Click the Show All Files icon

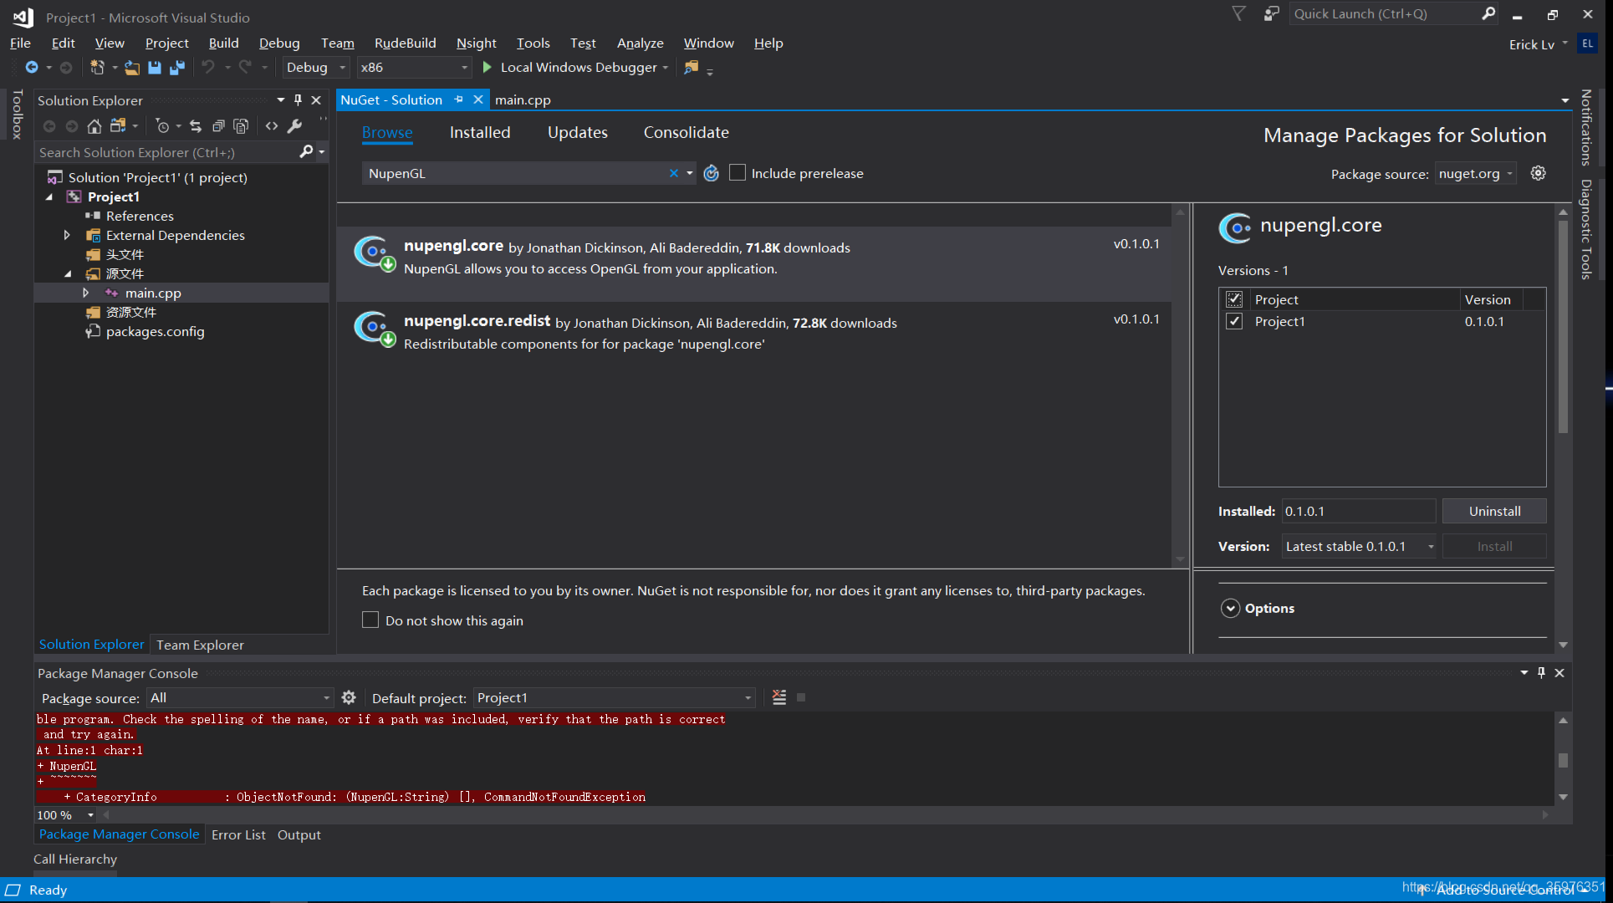pyautogui.click(x=241, y=126)
